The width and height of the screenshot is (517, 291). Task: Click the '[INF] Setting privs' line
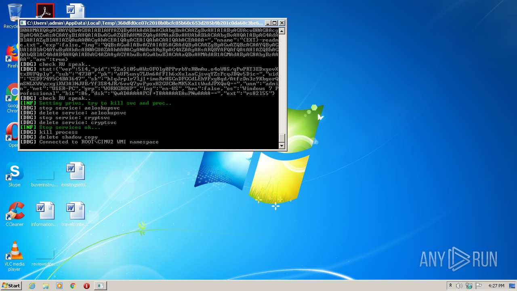coord(96,103)
